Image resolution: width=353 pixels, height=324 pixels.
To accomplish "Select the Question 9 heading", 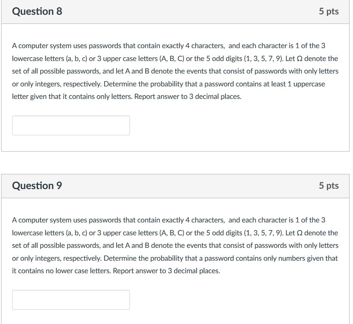I will [x=36, y=186].
